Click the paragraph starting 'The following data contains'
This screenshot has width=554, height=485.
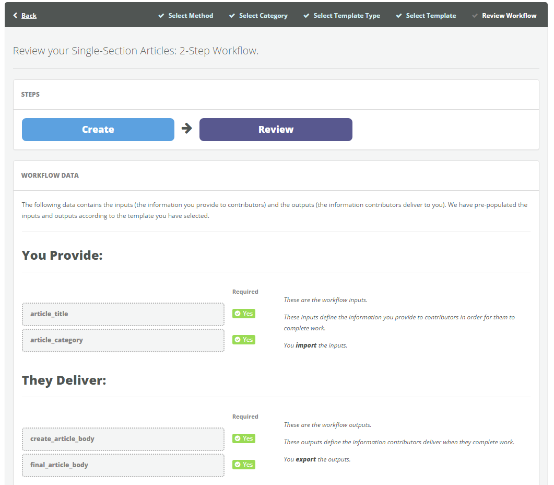[x=275, y=210]
